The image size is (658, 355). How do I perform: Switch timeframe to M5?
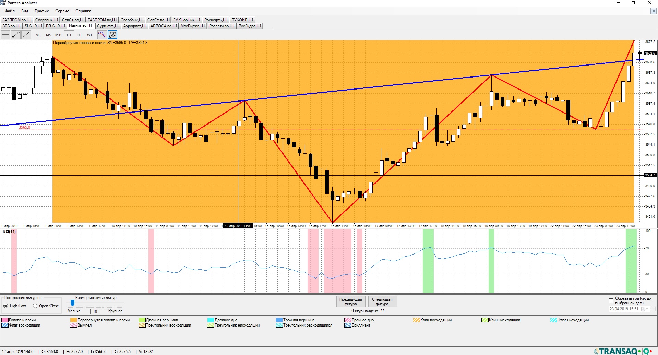tap(48, 35)
